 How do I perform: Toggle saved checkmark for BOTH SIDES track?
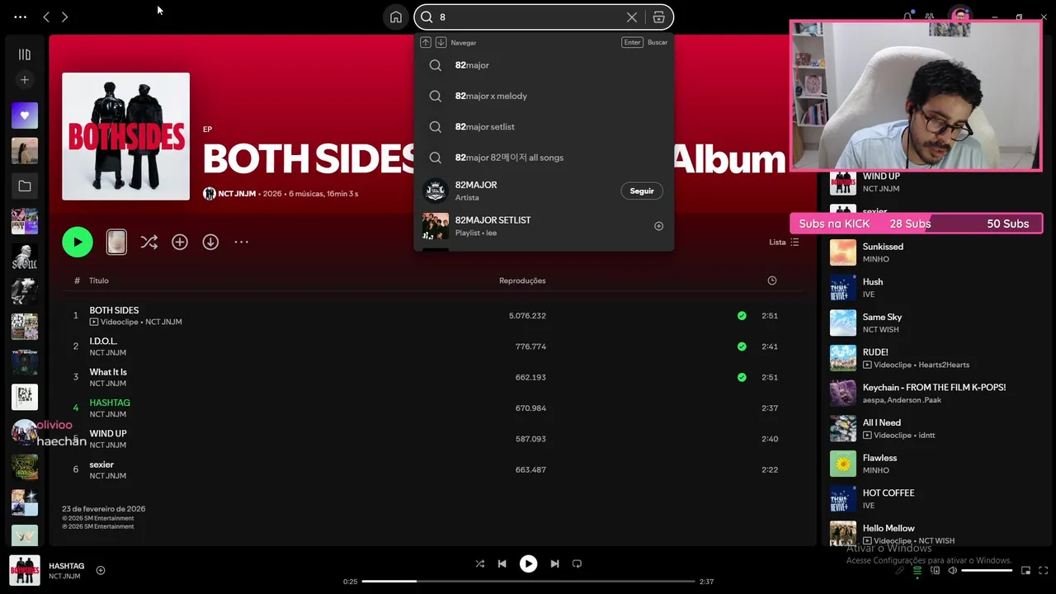(742, 316)
